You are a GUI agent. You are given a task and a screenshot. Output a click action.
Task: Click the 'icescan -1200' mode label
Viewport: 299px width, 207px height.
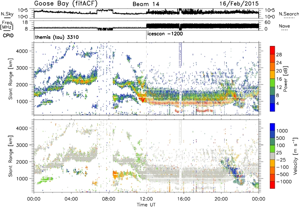[x=165, y=34]
